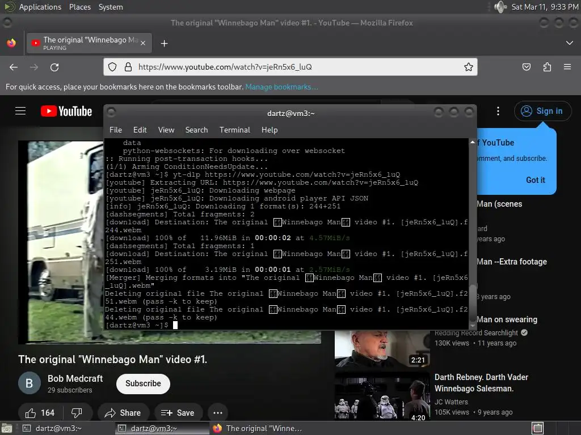Viewport: 581px width, 435px height.
Task: Click the Firefox View icon
Action: coord(11,43)
